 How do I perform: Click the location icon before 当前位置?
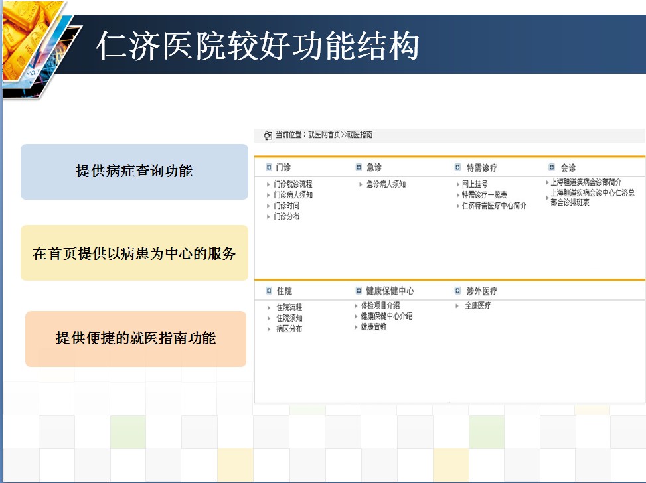coord(268,135)
